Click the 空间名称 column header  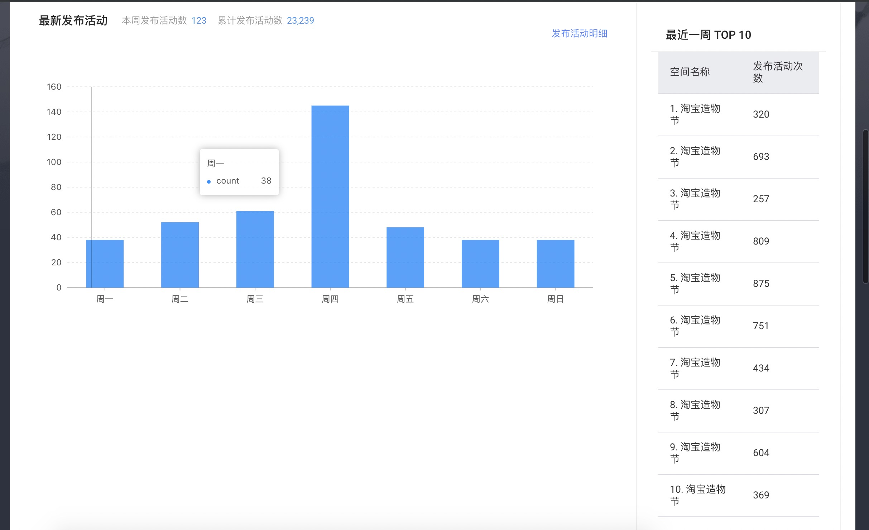click(x=690, y=71)
